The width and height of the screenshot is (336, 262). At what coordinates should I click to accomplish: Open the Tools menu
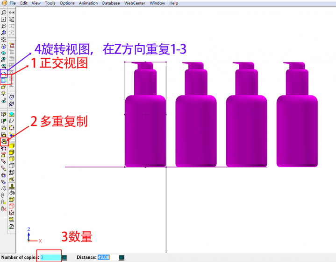(x=50, y=3)
